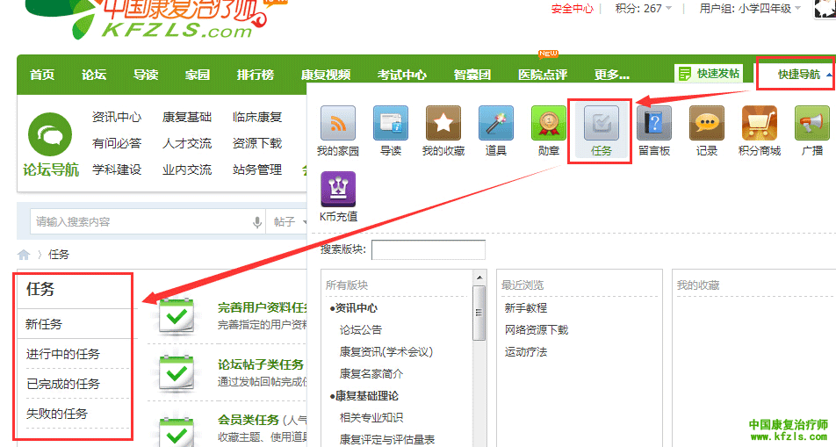Click the 导读 icon in quick navigation
Screen dimensions: 836x447
coord(391,124)
